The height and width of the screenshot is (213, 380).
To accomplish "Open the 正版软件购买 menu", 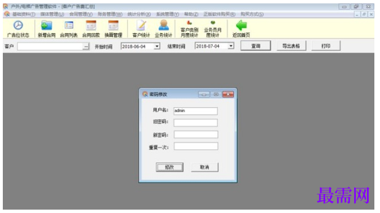I will 220,14.
